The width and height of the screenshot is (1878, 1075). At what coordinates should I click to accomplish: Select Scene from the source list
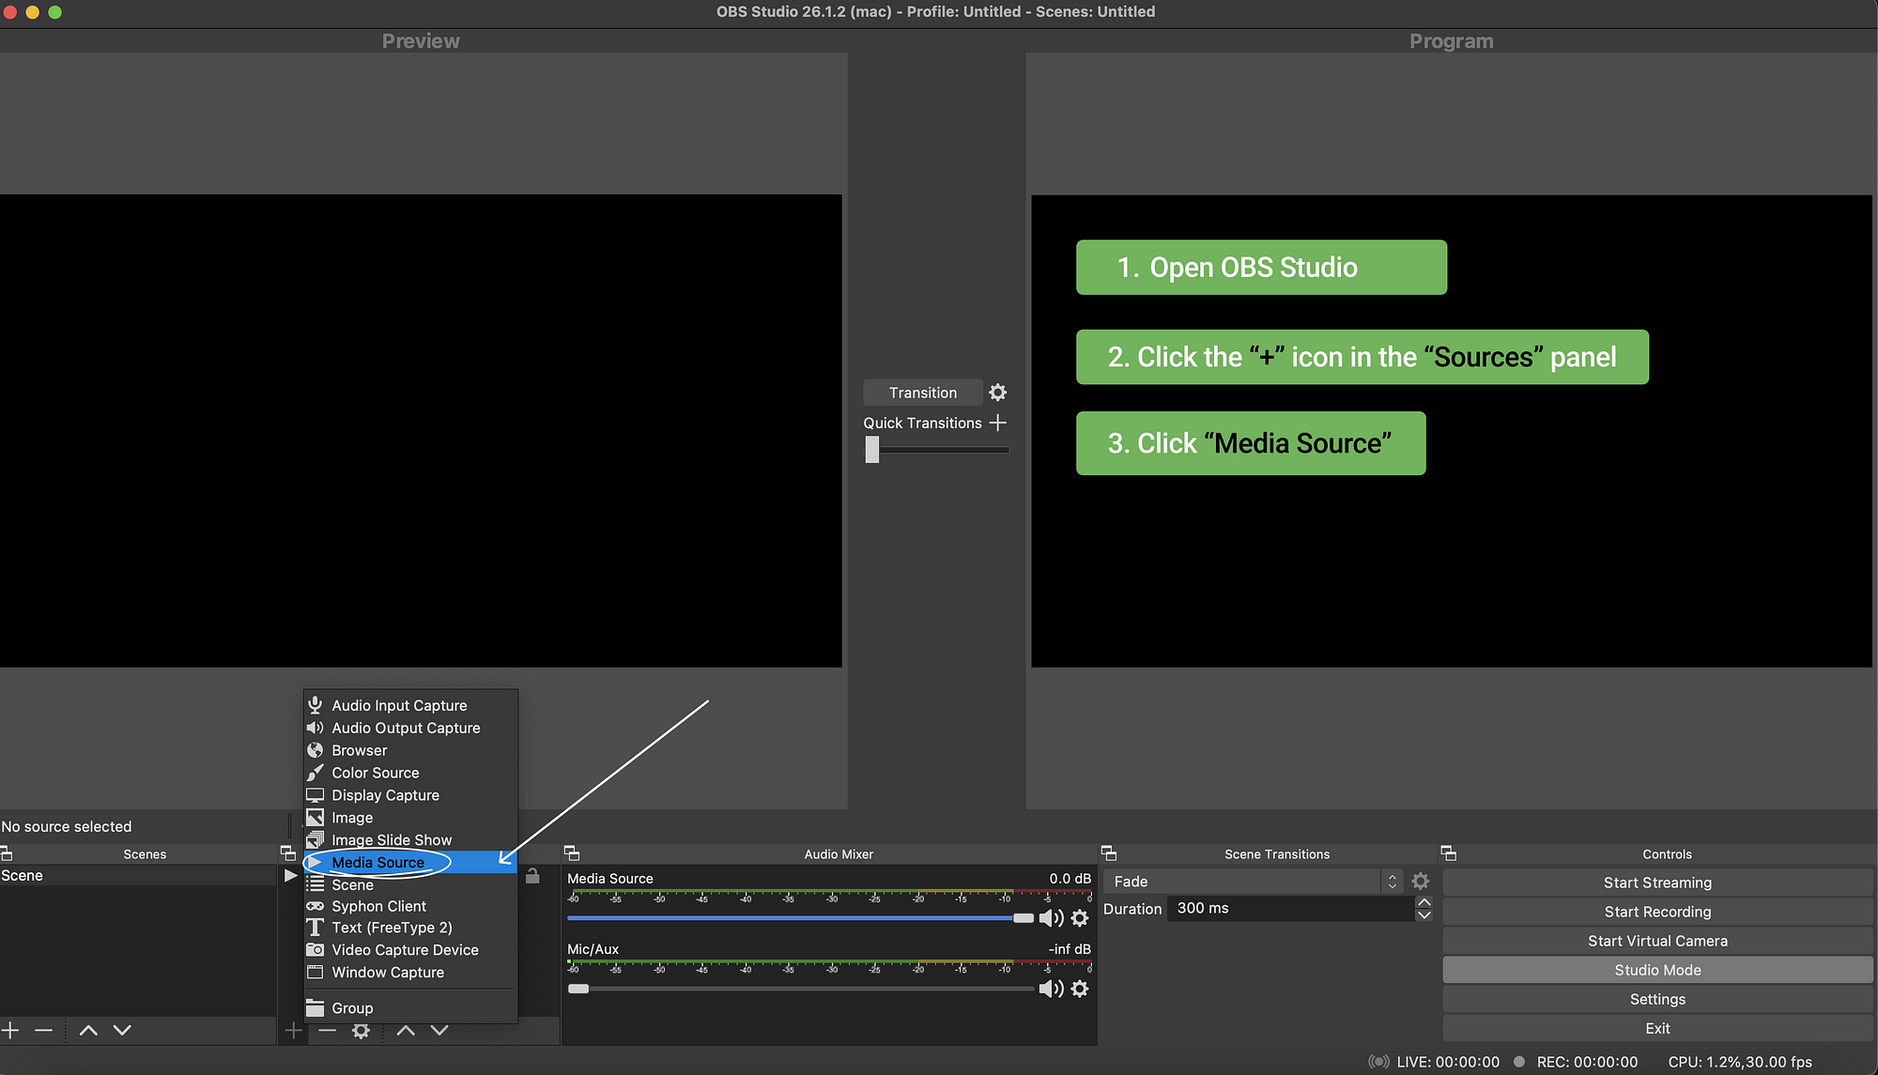(351, 883)
